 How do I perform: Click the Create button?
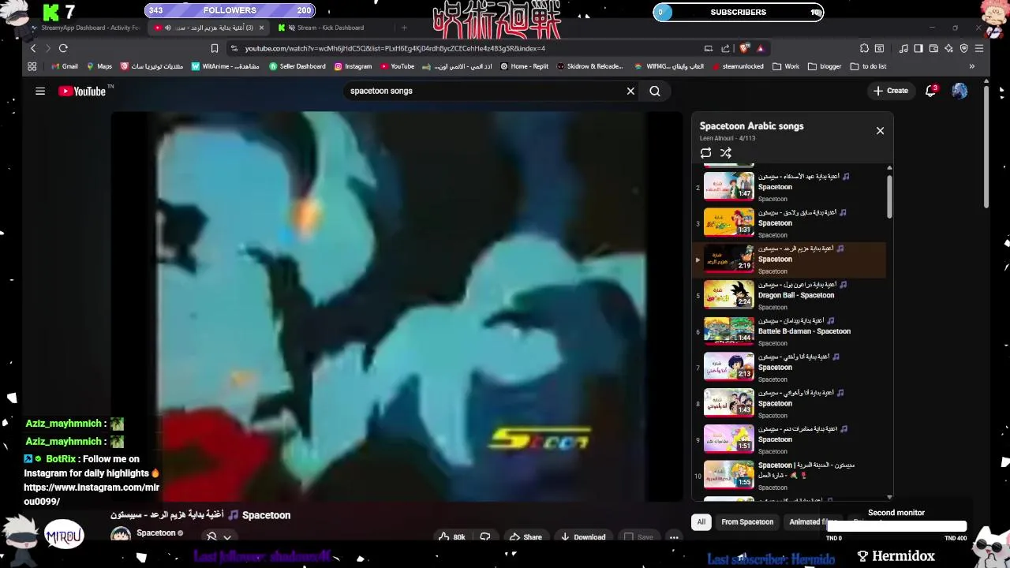click(x=891, y=91)
